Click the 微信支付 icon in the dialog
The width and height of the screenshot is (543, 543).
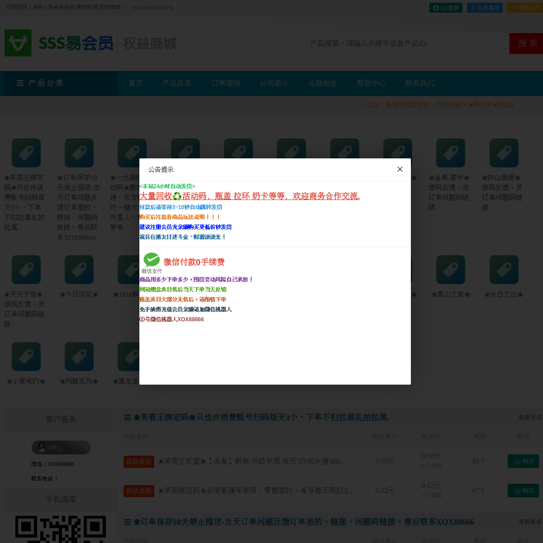(x=152, y=263)
